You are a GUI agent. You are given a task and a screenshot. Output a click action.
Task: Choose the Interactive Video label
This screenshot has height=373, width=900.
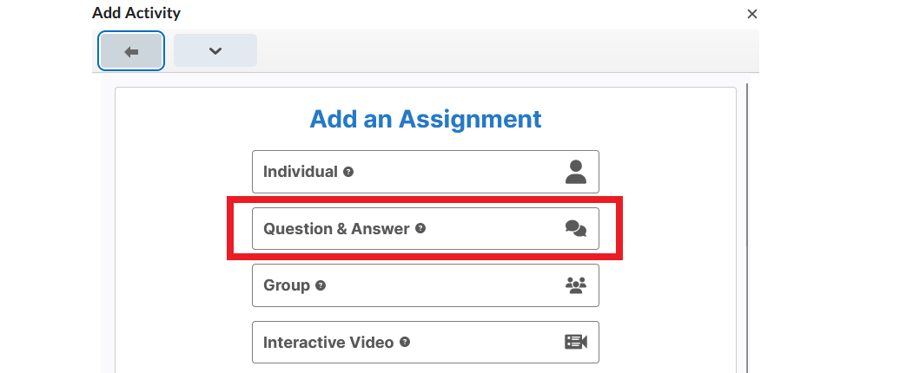pyautogui.click(x=328, y=343)
